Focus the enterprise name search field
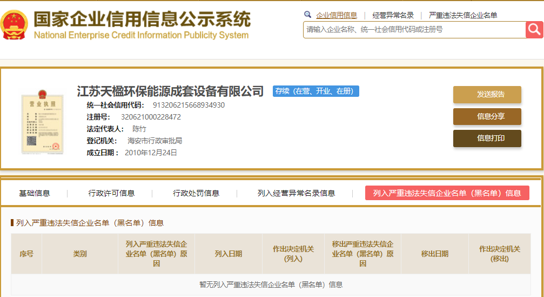The height and width of the screenshot is (297, 544). coord(414,30)
